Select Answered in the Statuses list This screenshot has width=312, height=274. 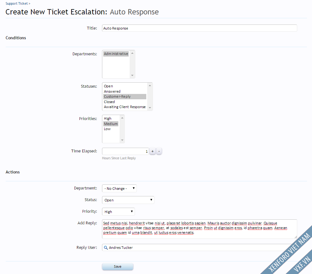[112, 91]
